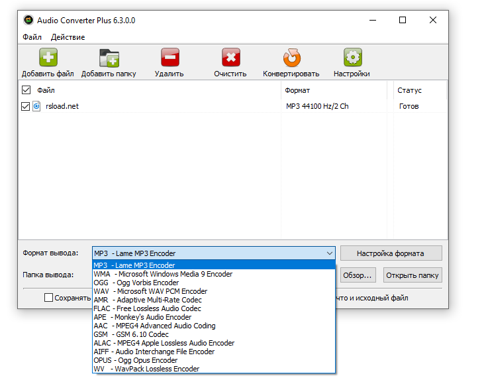This screenshot has width=486, height=392.
Task: Click the Обзор... browse button
Action: coord(358,275)
